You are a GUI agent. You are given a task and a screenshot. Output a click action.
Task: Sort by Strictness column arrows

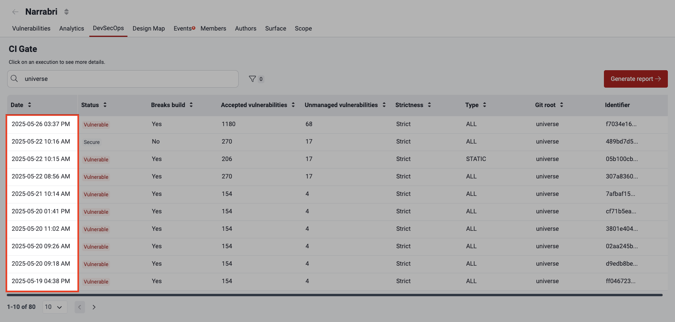click(x=429, y=105)
